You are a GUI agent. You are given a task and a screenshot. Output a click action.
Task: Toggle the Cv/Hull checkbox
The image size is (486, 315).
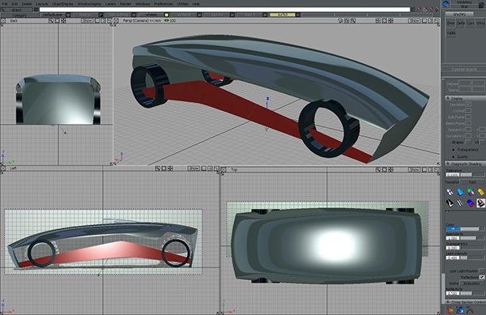[468, 111]
